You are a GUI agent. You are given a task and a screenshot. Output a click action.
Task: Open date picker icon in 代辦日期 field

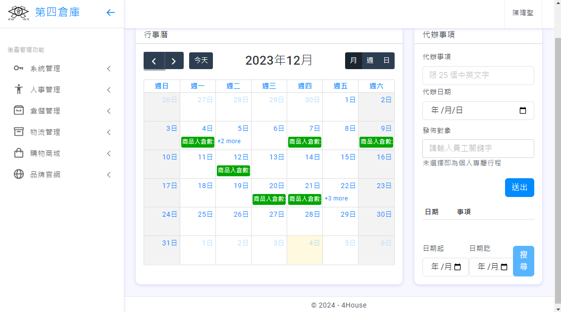point(523,111)
